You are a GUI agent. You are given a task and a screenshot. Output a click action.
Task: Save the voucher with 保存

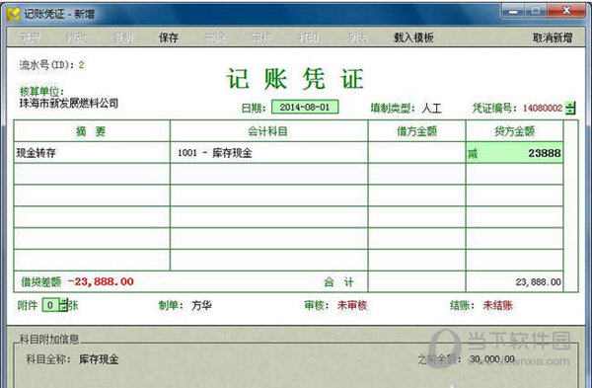click(x=169, y=38)
